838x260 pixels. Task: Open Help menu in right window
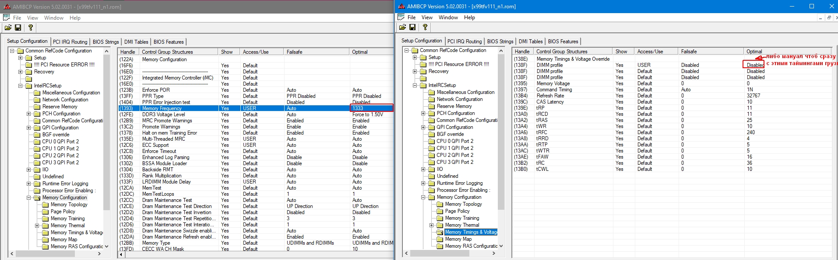(x=469, y=17)
